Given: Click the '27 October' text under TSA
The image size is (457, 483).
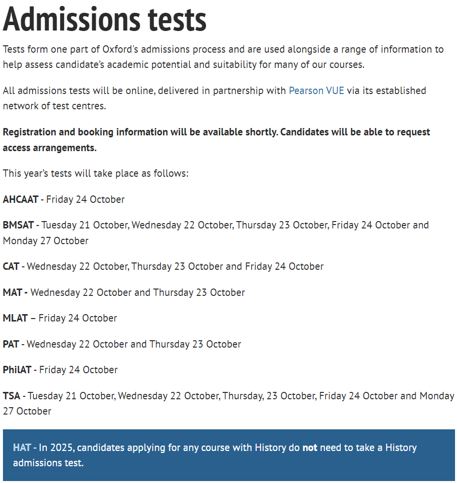Looking at the screenshot, I should pos(27,411).
